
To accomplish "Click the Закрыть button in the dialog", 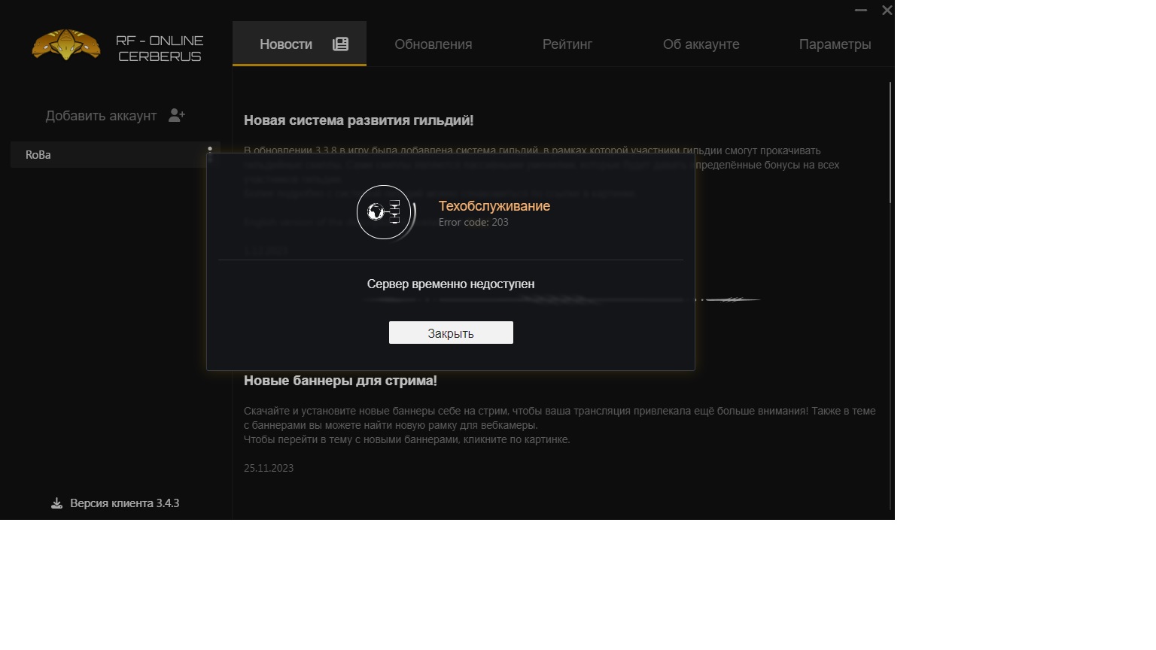I will (x=451, y=333).
